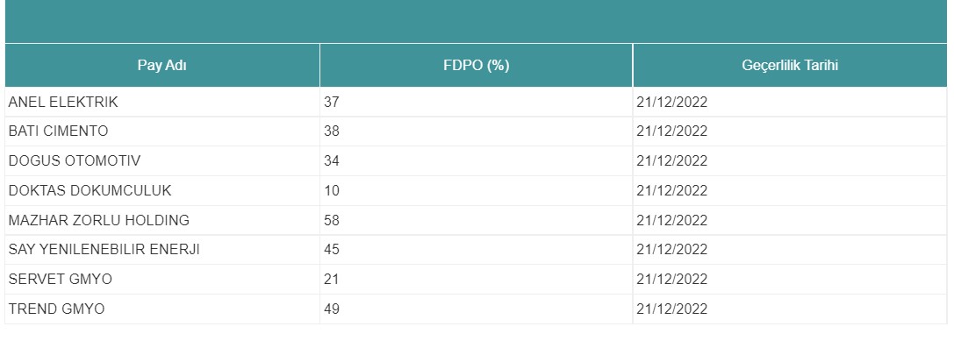This screenshot has height=341, width=954.
Task: Click the Pay Adı column header
Action: [161, 65]
